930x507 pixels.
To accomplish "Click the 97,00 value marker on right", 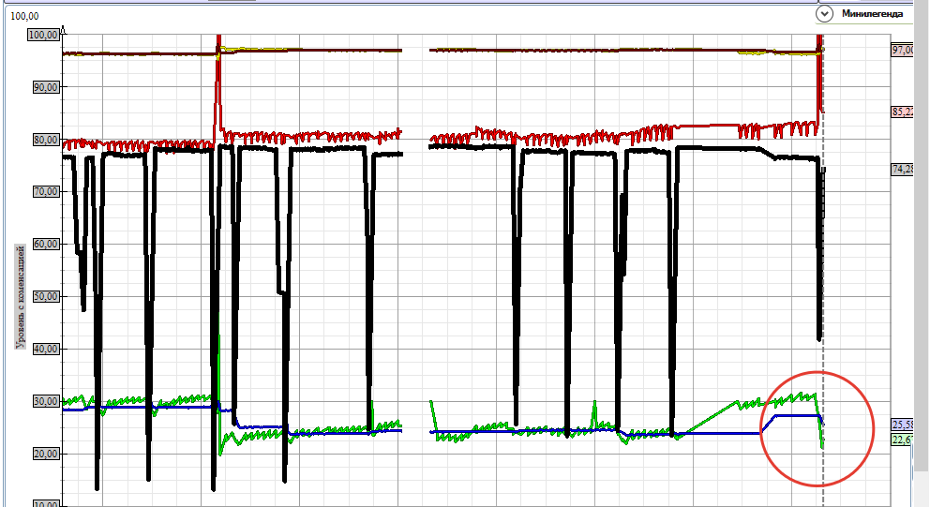I will pos(902,50).
